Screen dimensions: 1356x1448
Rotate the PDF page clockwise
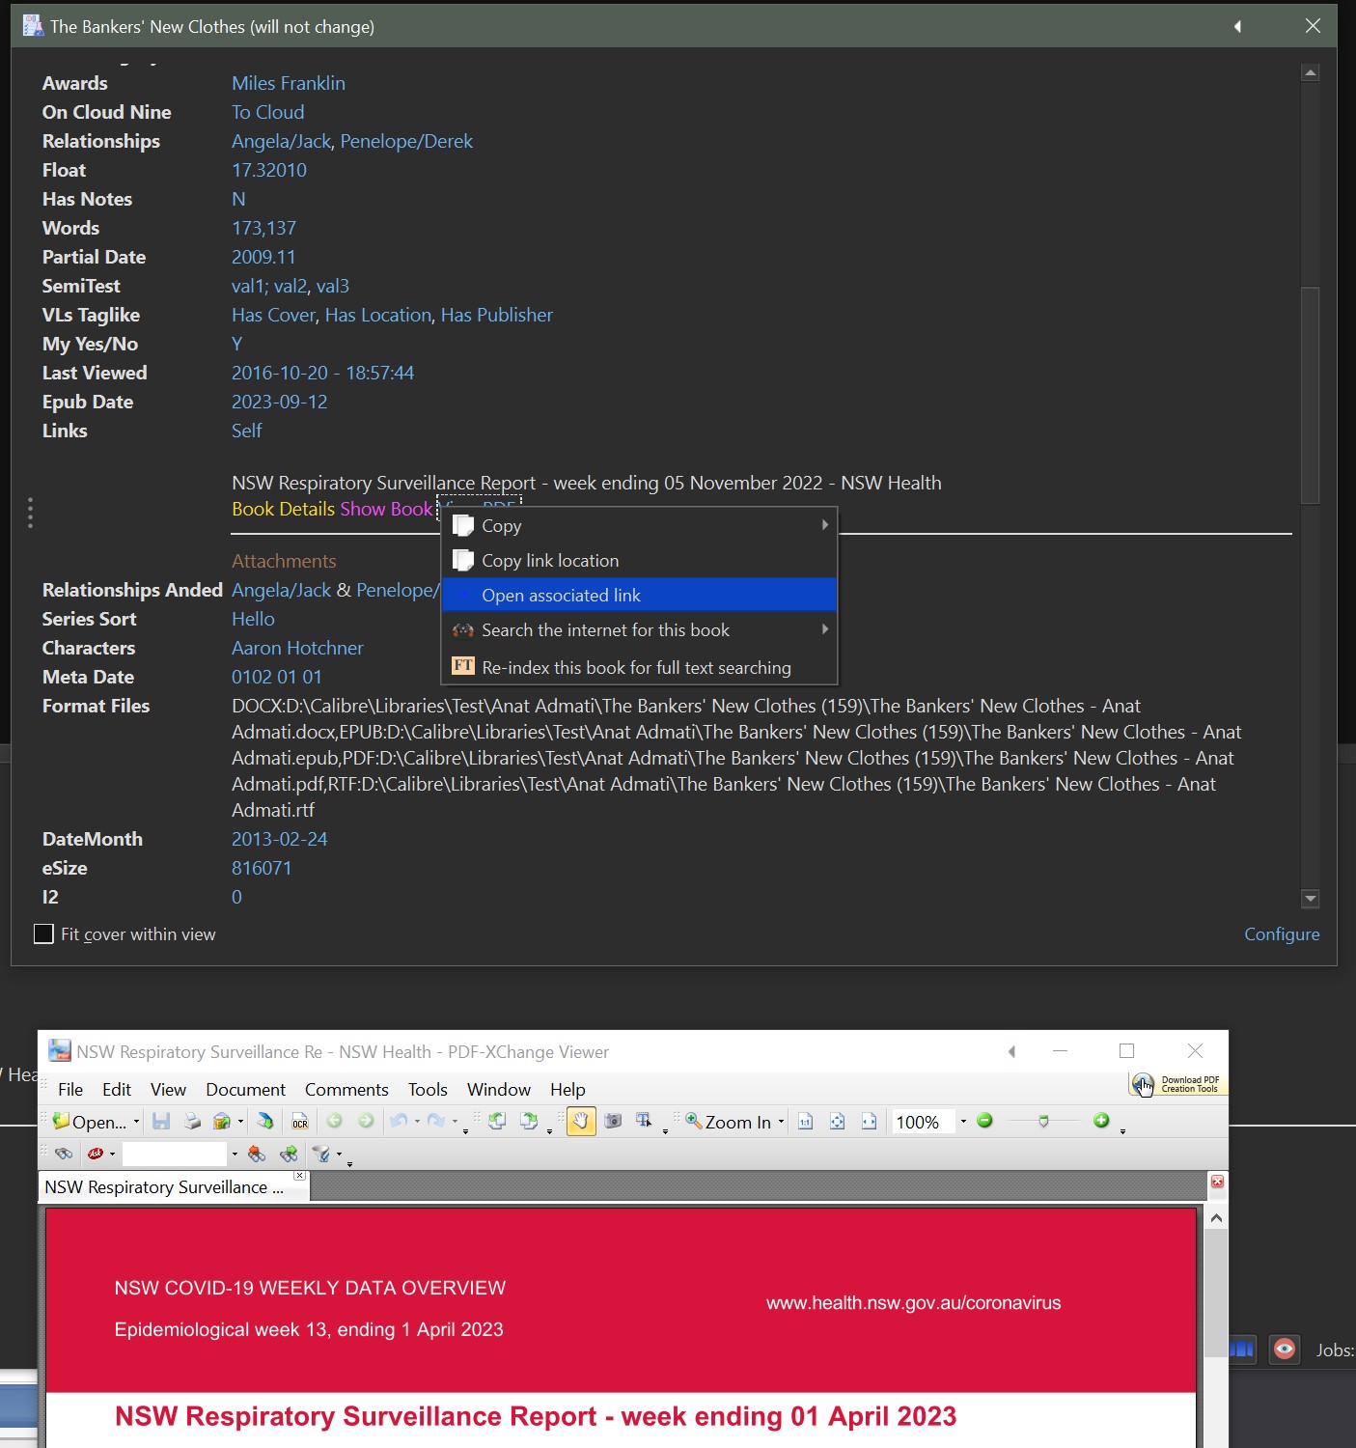[529, 1121]
